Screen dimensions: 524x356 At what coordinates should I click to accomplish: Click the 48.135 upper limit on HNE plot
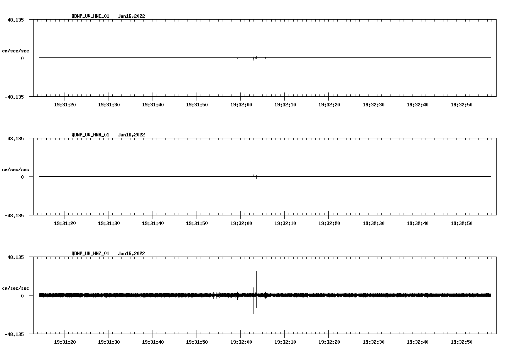point(15,20)
